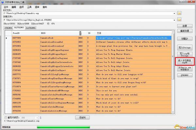This screenshot has height=130, width=196.
Task: Click the 处理 button
Action: 185,26
